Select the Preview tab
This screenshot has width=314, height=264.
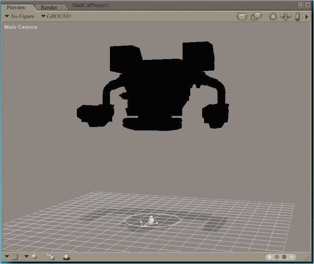click(x=16, y=7)
